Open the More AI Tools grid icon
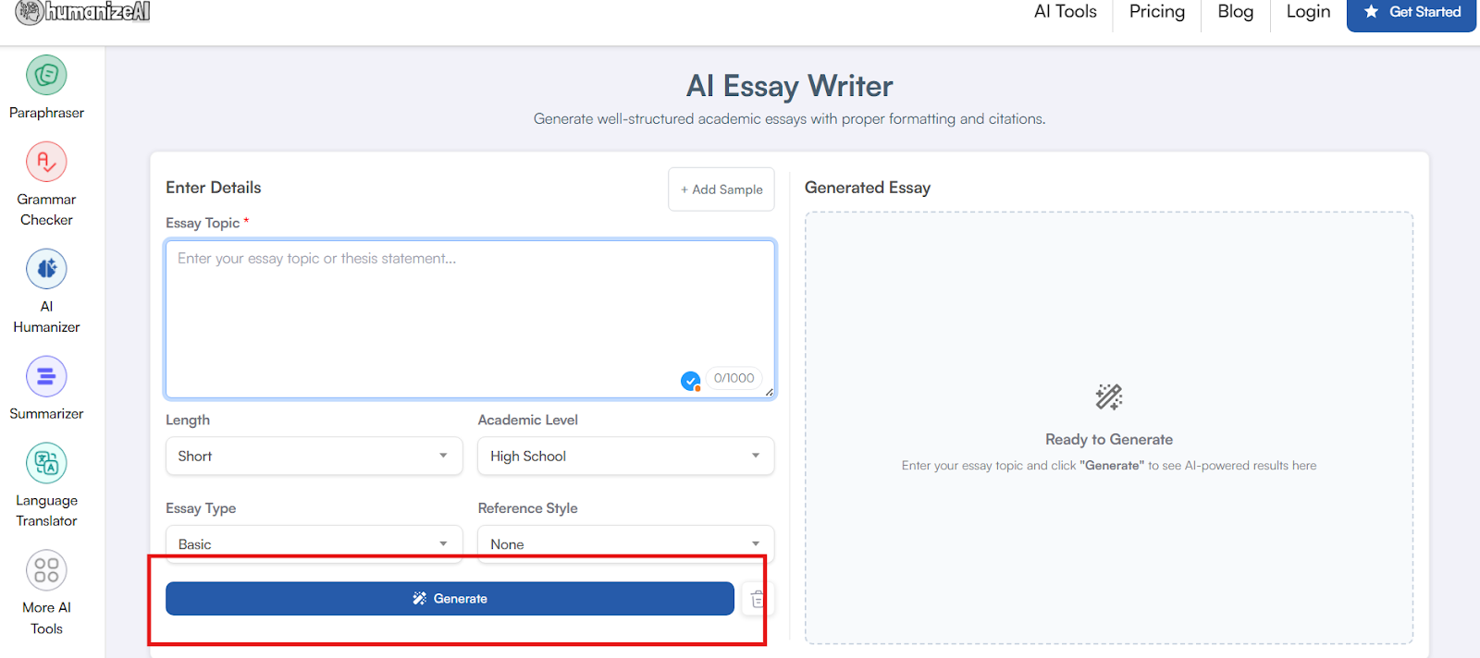 point(46,570)
